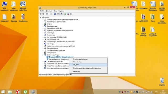
Task: Select the Word document desktop shortcut
Action: pos(23,6)
